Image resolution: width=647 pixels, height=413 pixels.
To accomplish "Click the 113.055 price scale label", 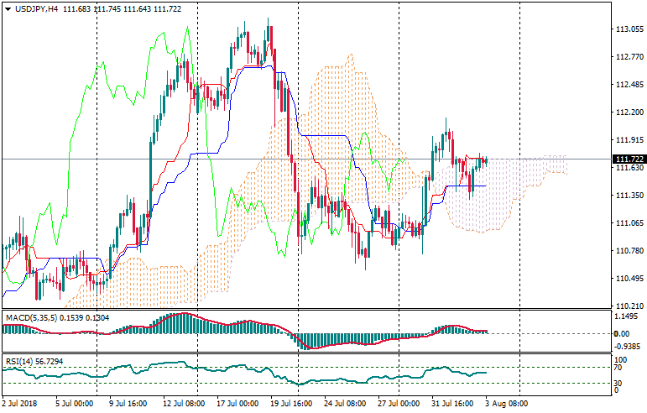I will click(628, 29).
